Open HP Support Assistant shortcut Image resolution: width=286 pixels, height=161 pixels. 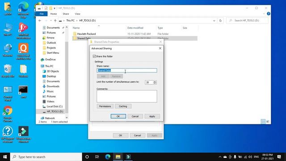pyautogui.click(x=8, y=134)
